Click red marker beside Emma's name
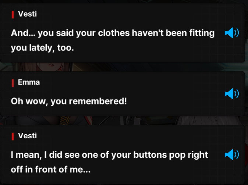 [13, 83]
